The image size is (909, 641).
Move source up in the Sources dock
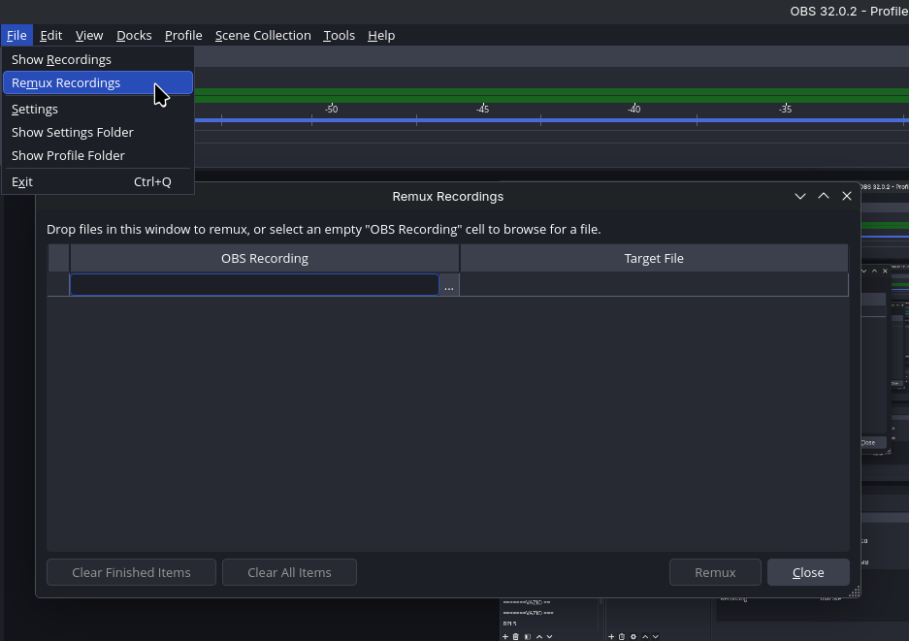tap(645, 636)
